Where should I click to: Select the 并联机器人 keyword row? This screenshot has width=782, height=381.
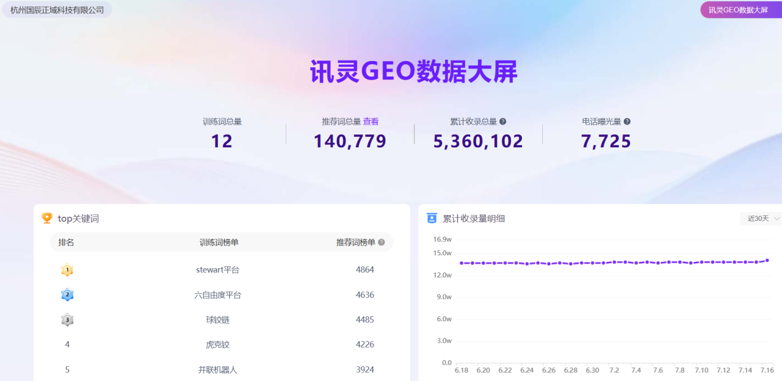click(x=221, y=369)
